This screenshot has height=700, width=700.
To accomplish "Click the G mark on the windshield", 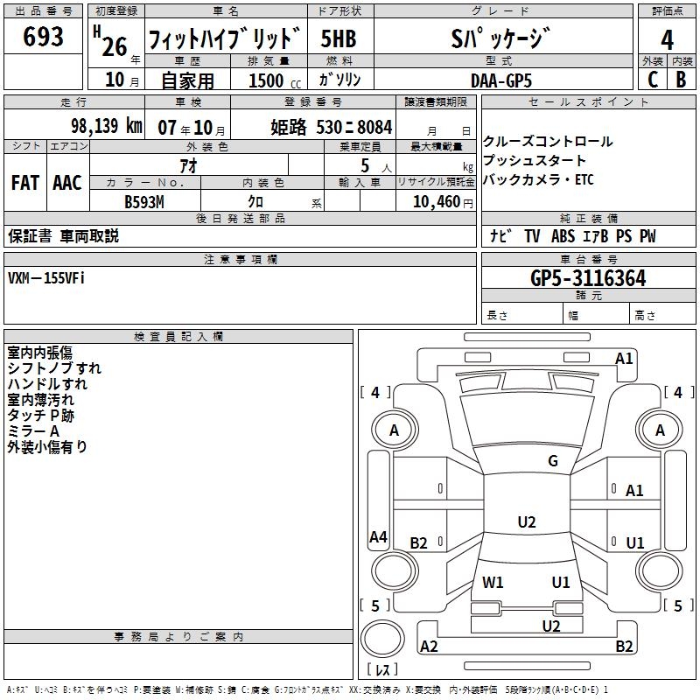I will pyautogui.click(x=553, y=460).
